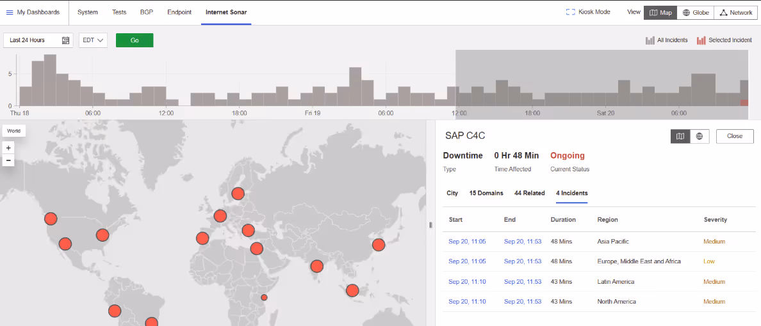Open Europe row start time Sep 20, 11:05
Image resolution: width=761 pixels, height=326 pixels.
[x=467, y=261]
